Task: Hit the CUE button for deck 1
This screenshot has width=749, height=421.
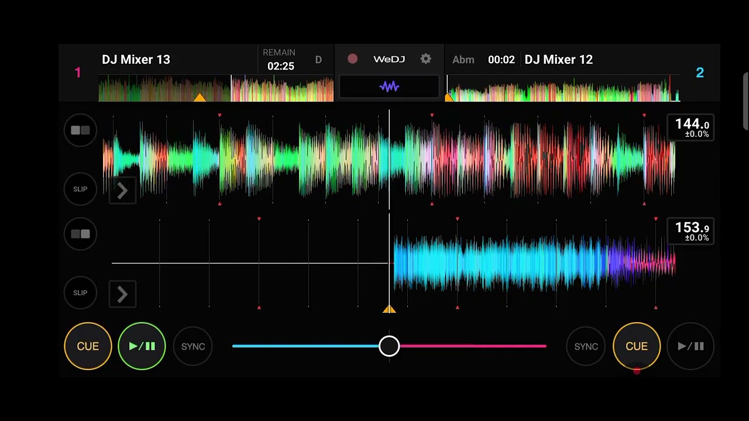Action: (x=88, y=346)
